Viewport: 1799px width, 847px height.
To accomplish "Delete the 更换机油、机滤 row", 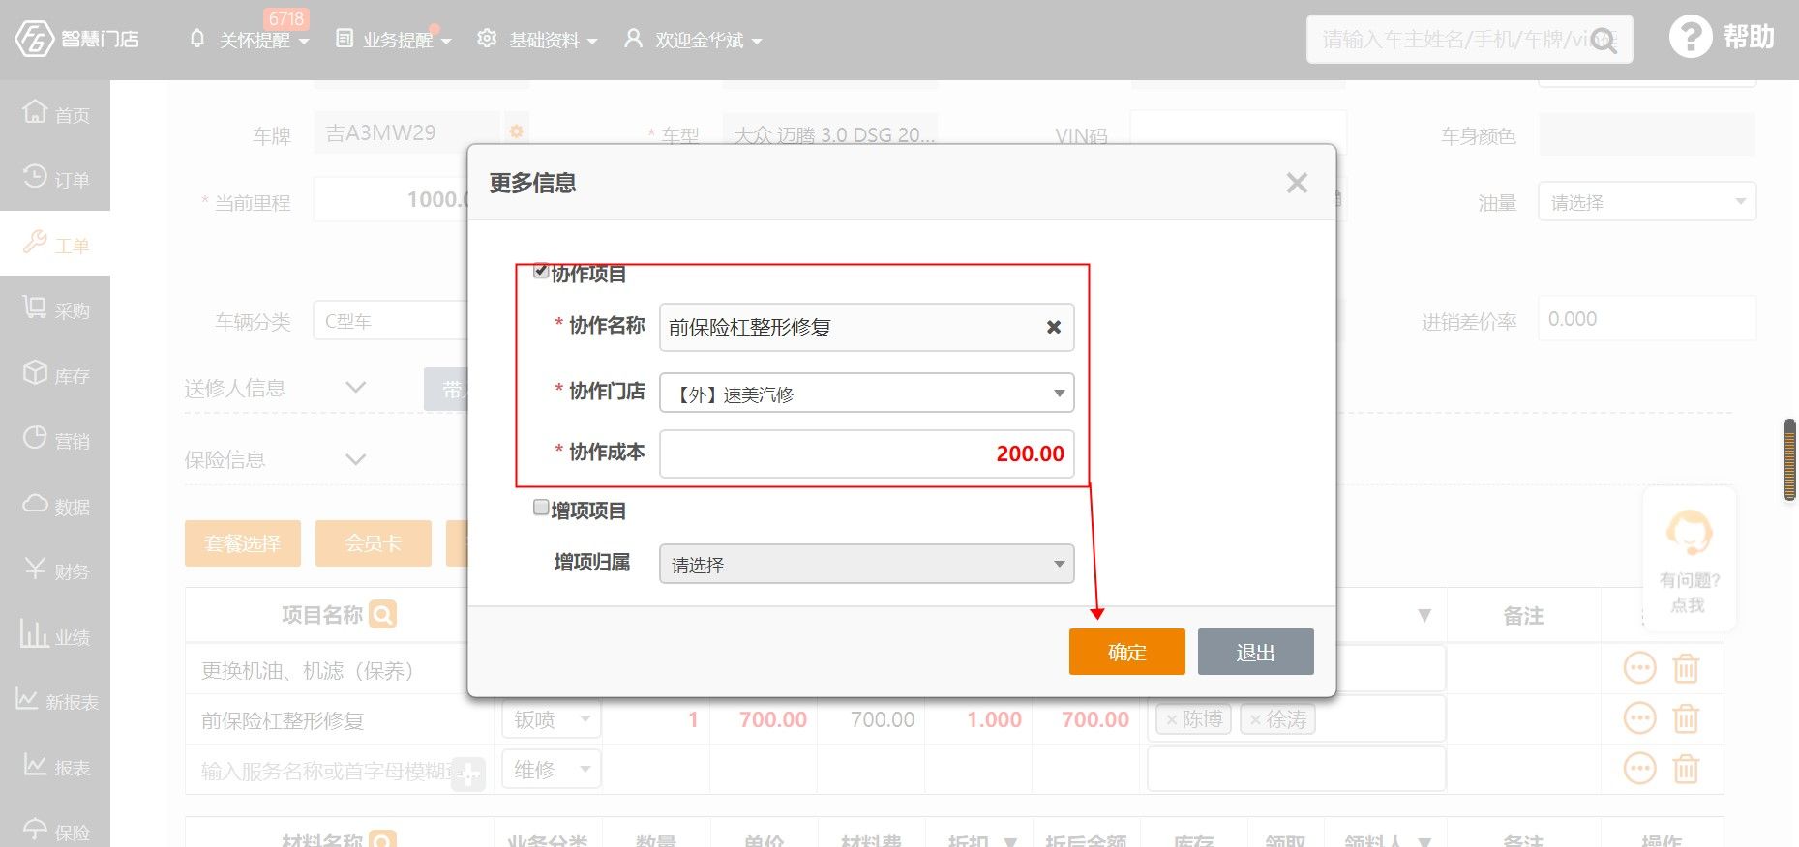I will 1686,668.
